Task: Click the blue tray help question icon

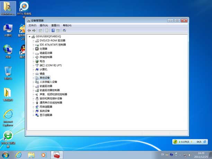Action: click(171, 154)
